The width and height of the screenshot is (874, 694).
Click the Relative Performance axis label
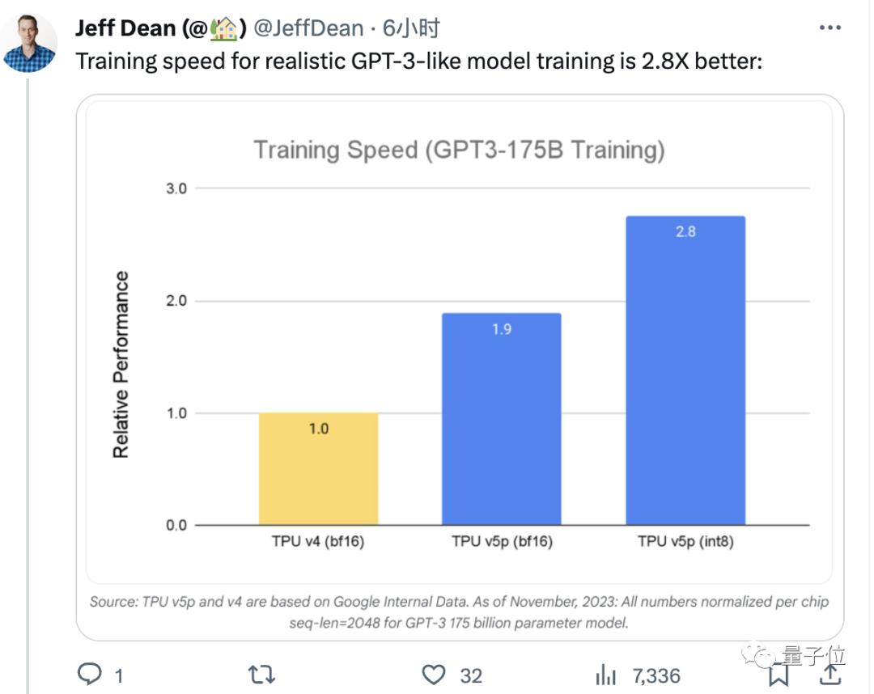(x=121, y=364)
